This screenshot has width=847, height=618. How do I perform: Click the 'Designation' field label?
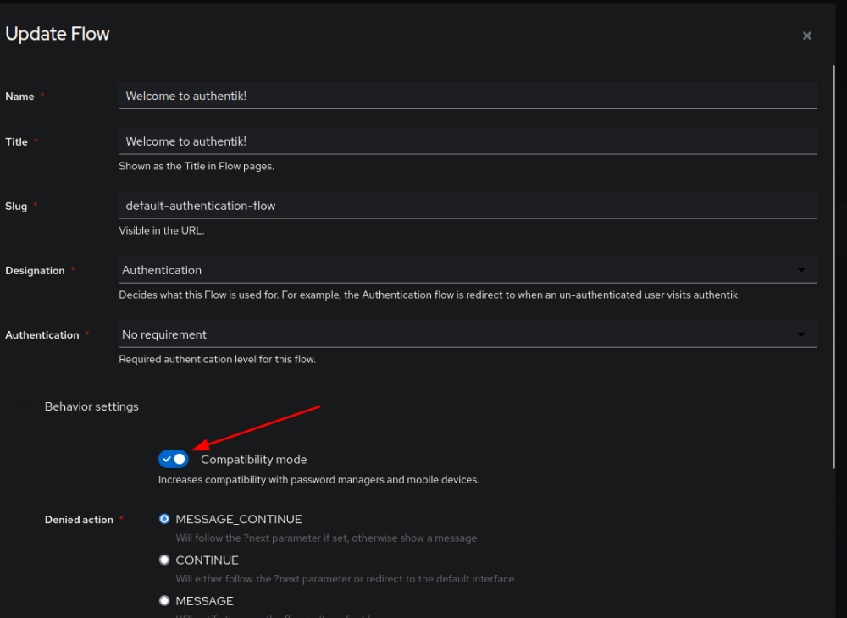[35, 271]
